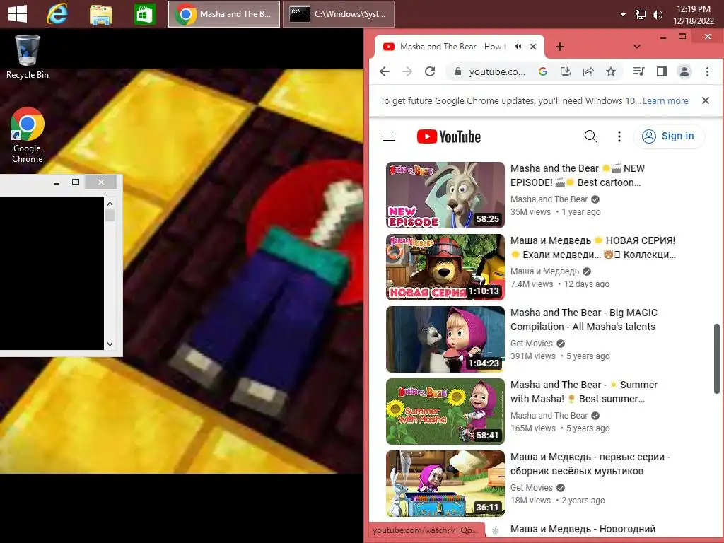Open the НОВАЯ СЕРИЯ 1:10:13 thumbnail
This screenshot has width=724, height=543.
point(445,267)
